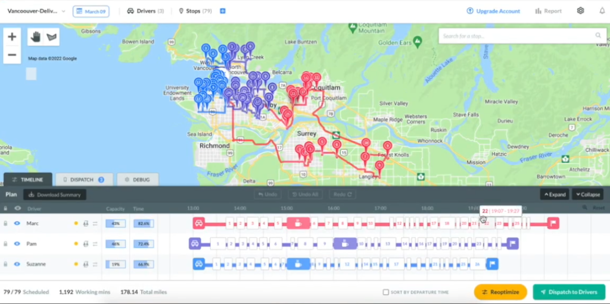
Task: Click stop 13 on Pam's timeline
Action: point(387,244)
